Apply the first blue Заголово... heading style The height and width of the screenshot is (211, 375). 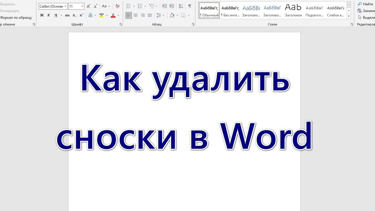(x=251, y=11)
